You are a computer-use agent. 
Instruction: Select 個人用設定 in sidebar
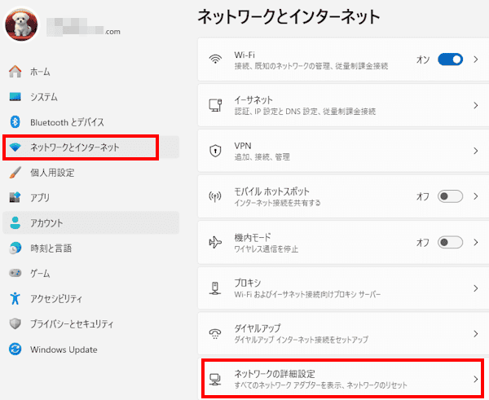point(52,173)
